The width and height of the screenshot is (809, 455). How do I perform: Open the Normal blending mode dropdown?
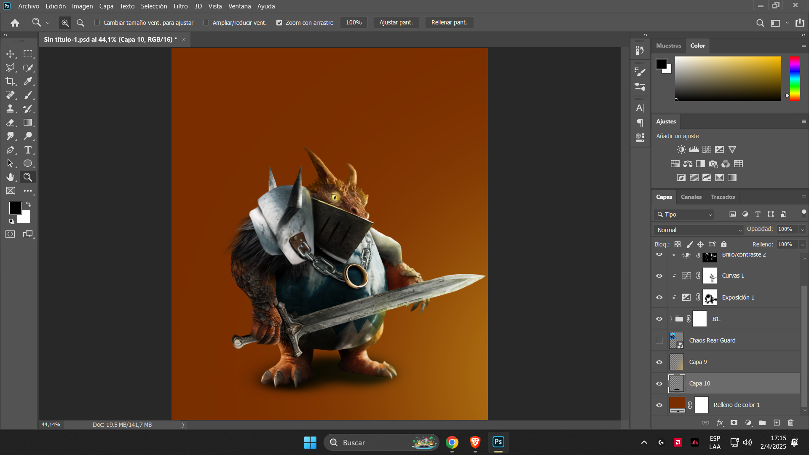[x=699, y=230]
